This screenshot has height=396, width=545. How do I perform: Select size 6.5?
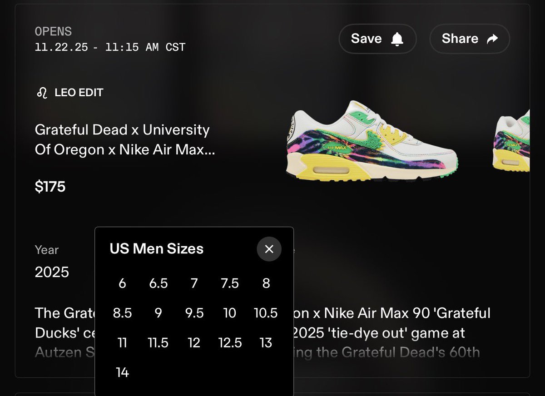(x=159, y=283)
